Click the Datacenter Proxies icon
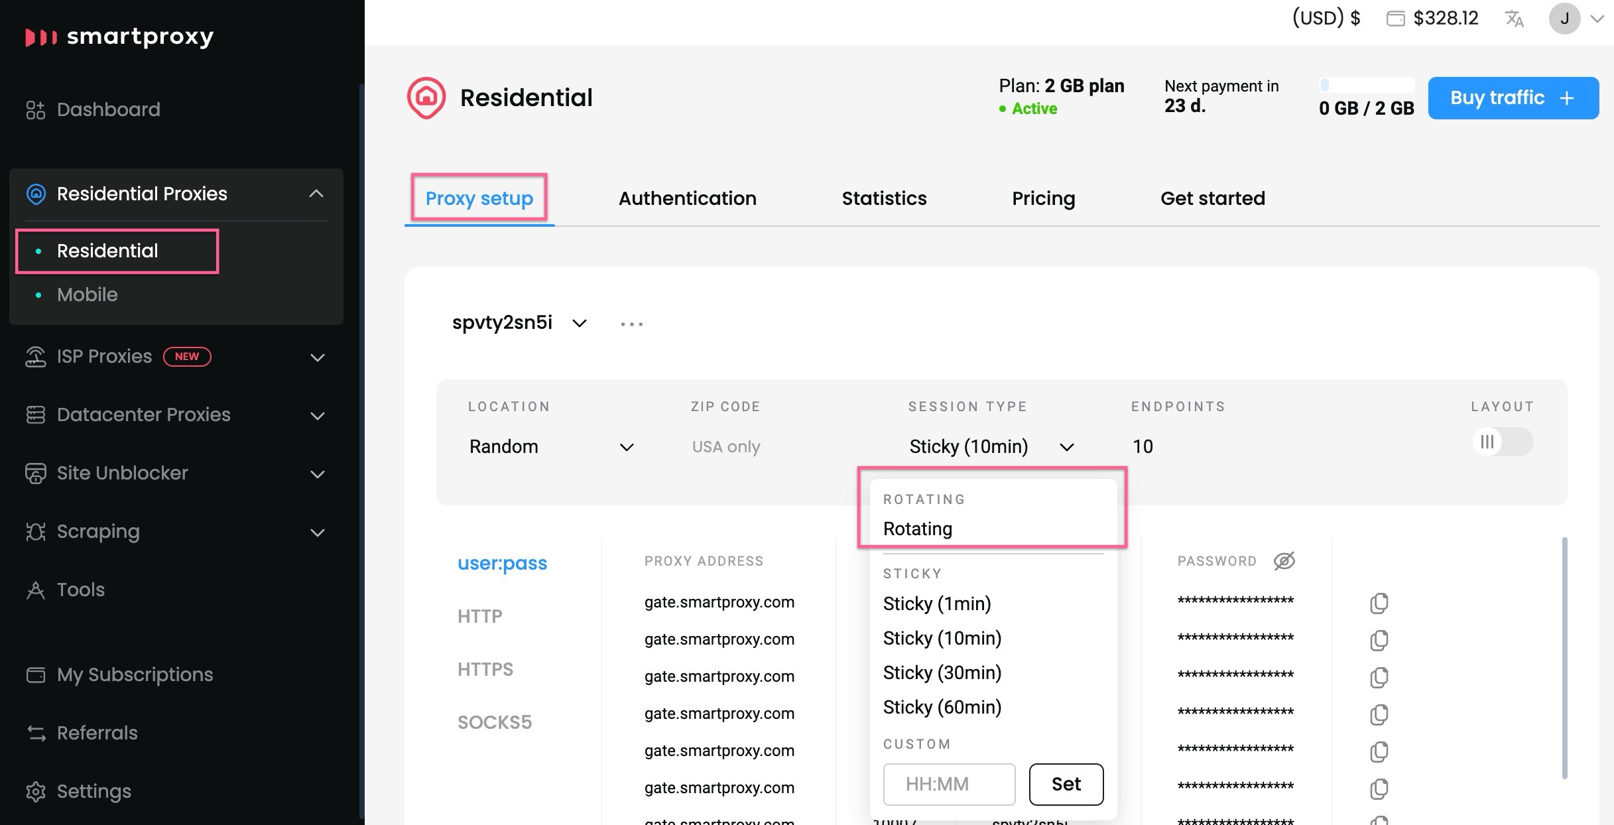The height and width of the screenshot is (825, 1614). pyautogui.click(x=36, y=414)
